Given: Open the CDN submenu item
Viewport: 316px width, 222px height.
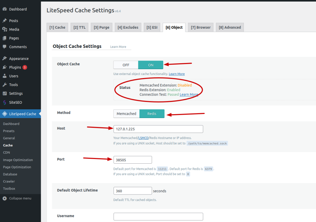Looking at the screenshot, I should [x=6, y=153].
